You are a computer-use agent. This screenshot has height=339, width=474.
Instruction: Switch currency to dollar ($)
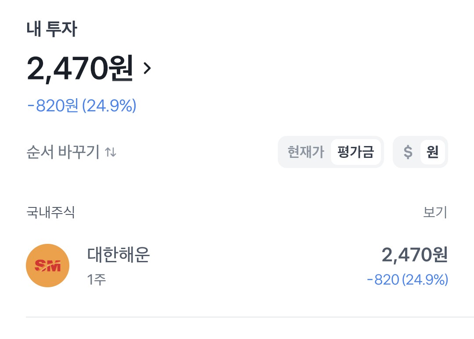tap(408, 152)
